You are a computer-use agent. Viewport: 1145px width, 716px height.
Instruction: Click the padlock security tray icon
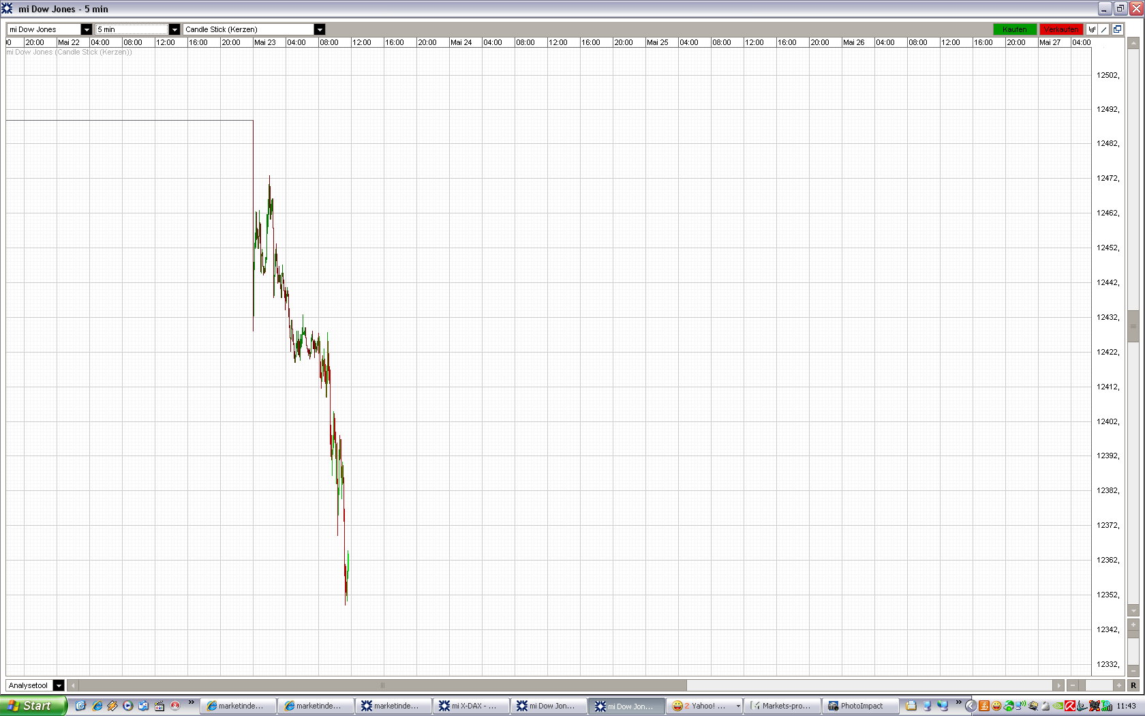[x=1045, y=706]
